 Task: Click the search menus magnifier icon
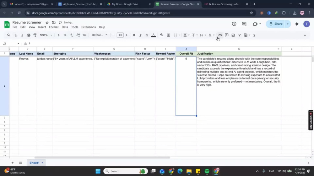[x=8, y=35]
